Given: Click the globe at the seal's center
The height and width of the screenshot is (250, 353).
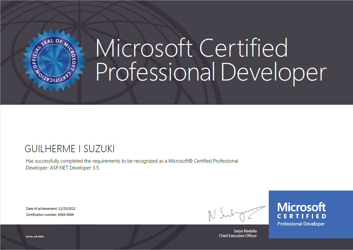Looking at the screenshot, I should pyautogui.click(x=54, y=60).
